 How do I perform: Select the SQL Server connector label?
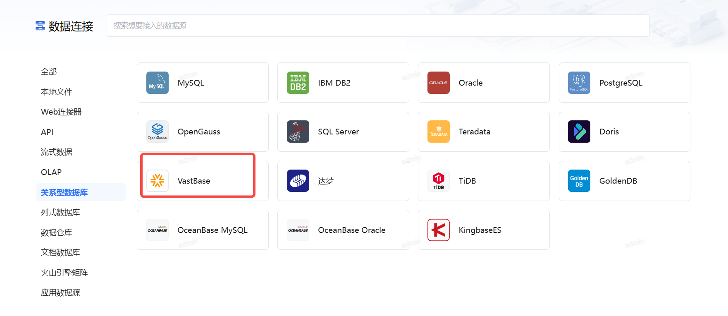coord(339,132)
